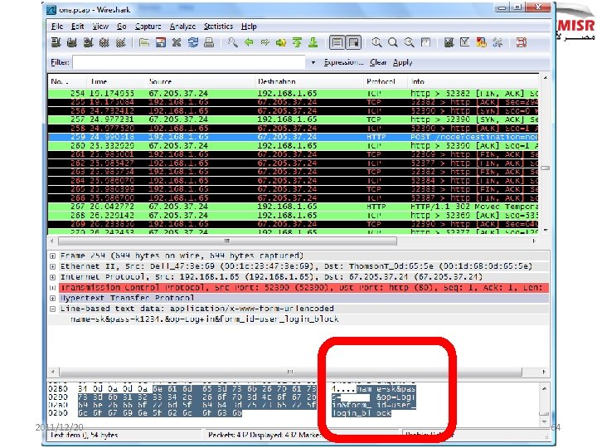Jump to last packet icon
Image resolution: width=597 pixels, height=448 pixels.
click(313, 42)
